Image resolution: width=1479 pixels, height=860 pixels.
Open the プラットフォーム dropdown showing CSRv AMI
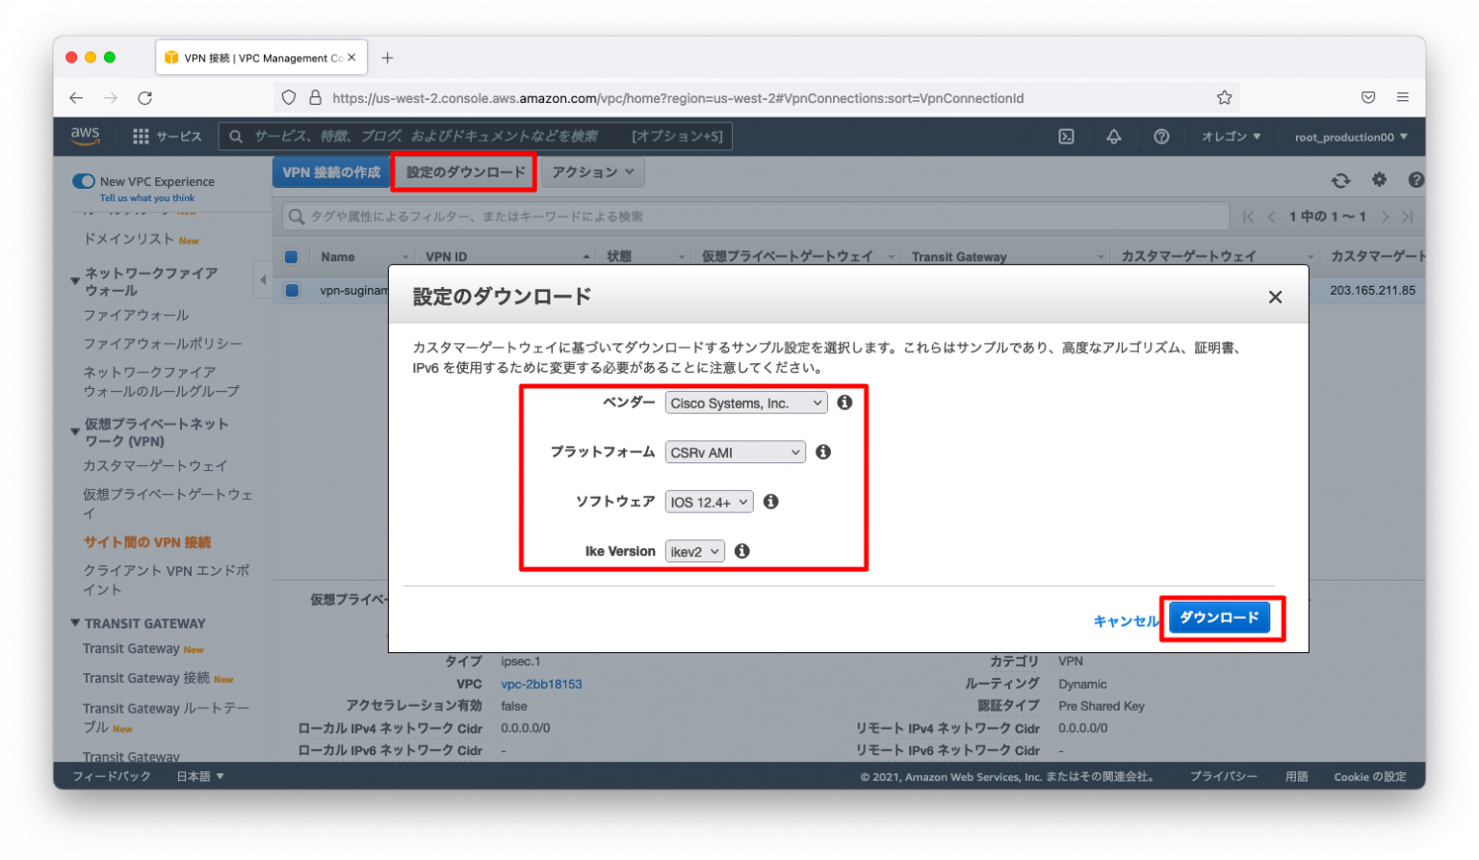(x=735, y=452)
